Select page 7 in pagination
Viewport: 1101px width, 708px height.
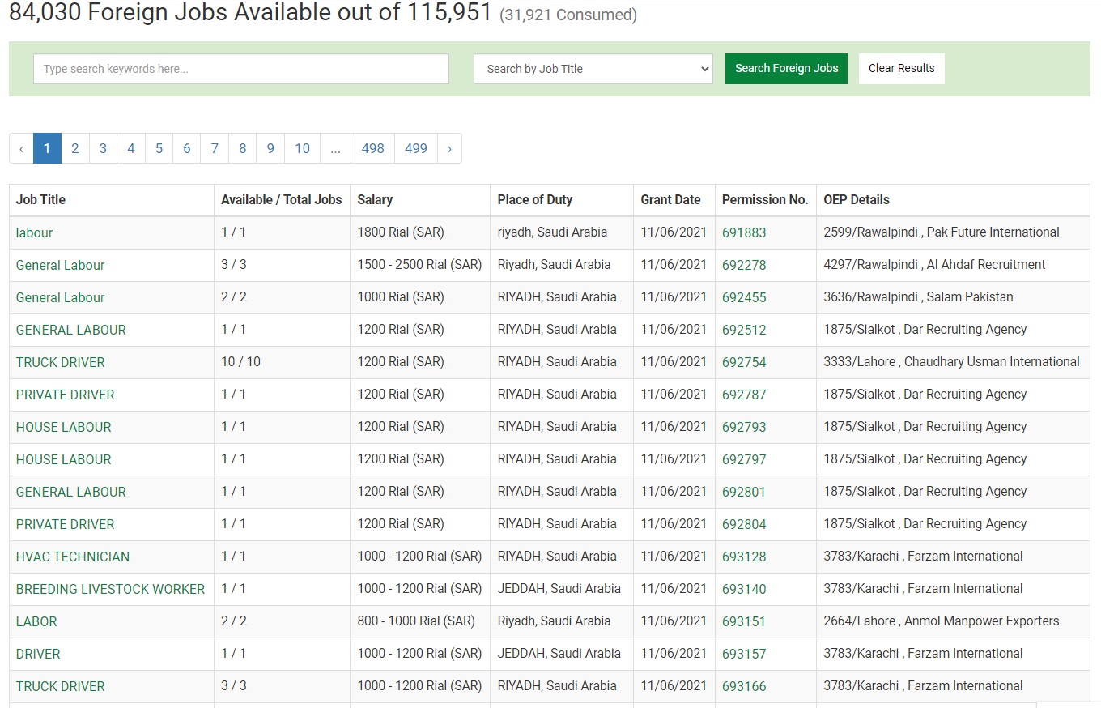[x=215, y=148]
